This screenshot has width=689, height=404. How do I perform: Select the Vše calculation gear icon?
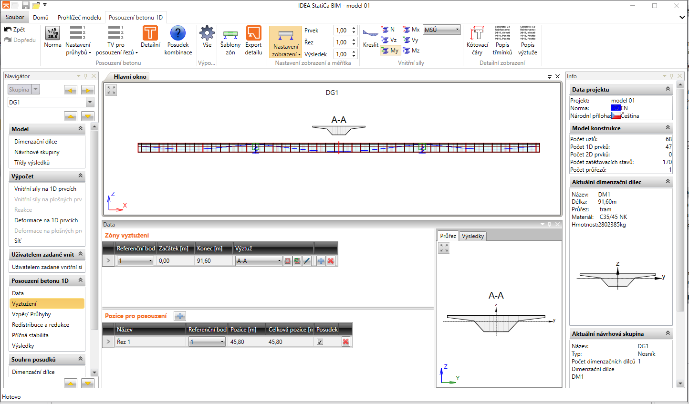(x=207, y=33)
